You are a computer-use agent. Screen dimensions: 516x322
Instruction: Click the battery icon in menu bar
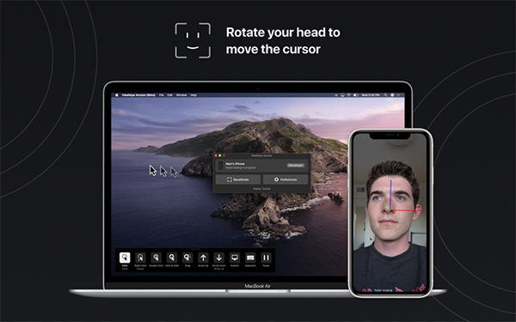(356, 95)
